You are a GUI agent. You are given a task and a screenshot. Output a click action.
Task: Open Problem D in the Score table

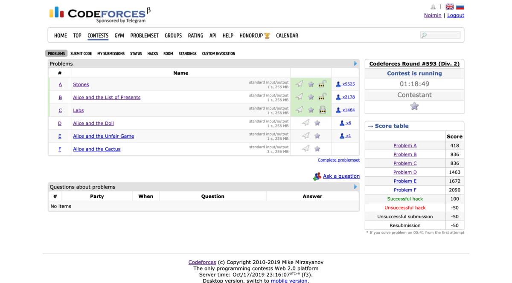(405, 172)
